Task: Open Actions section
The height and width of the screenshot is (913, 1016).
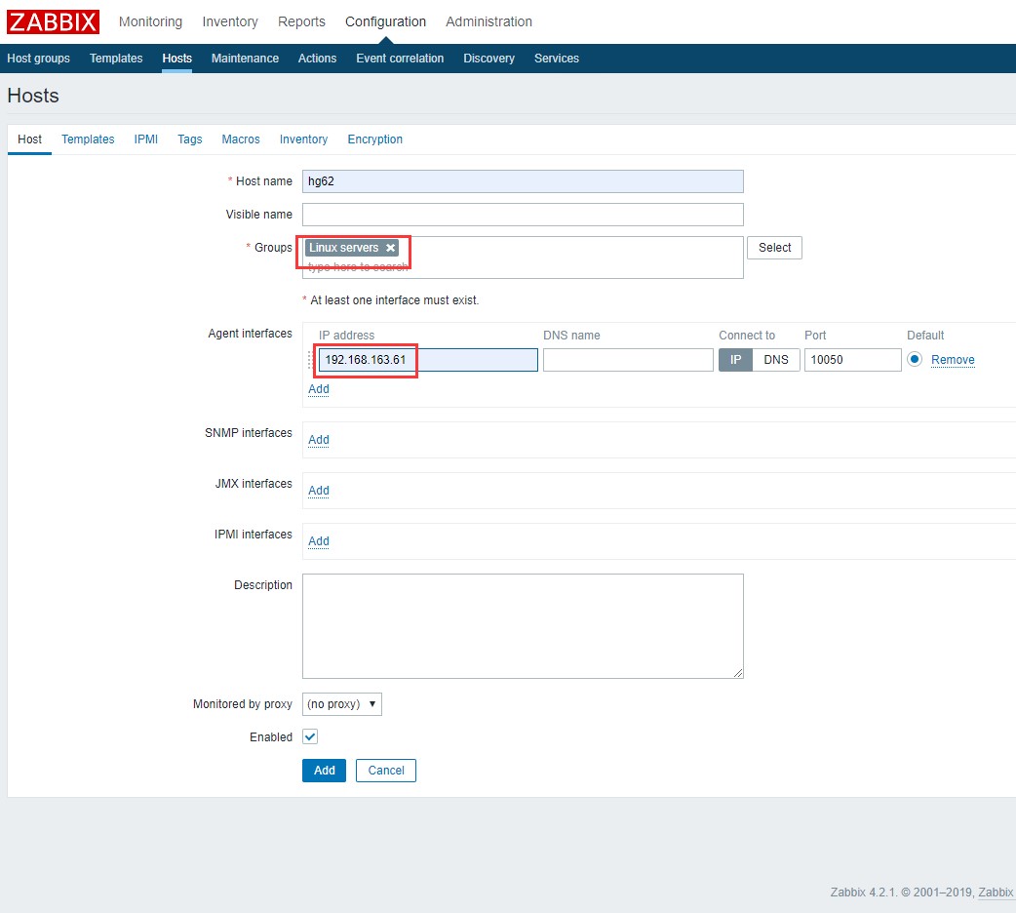Action: point(317,59)
